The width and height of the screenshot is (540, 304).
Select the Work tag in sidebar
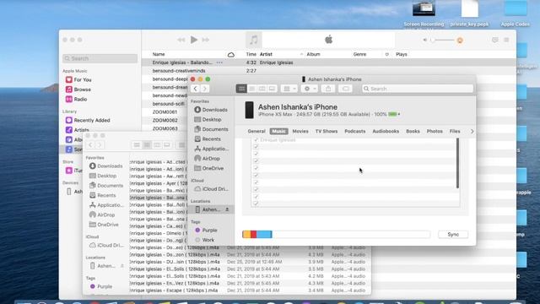[204, 240]
